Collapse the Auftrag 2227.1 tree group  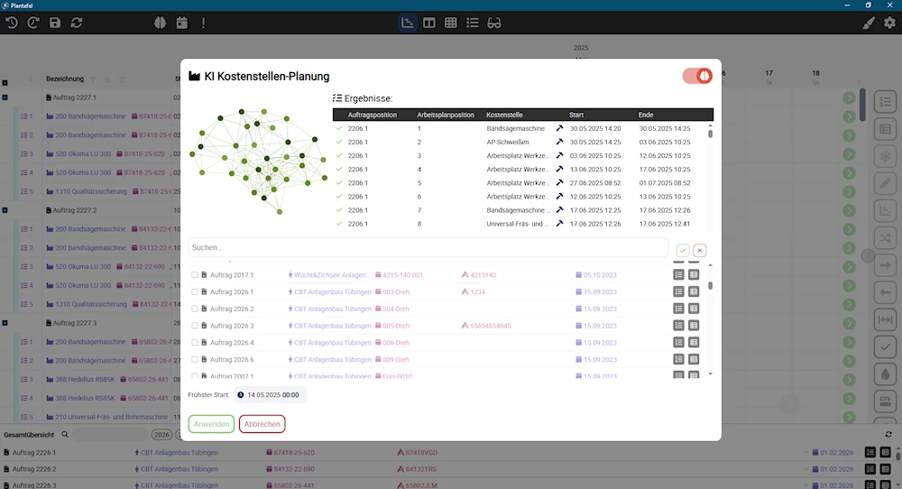tap(5, 97)
